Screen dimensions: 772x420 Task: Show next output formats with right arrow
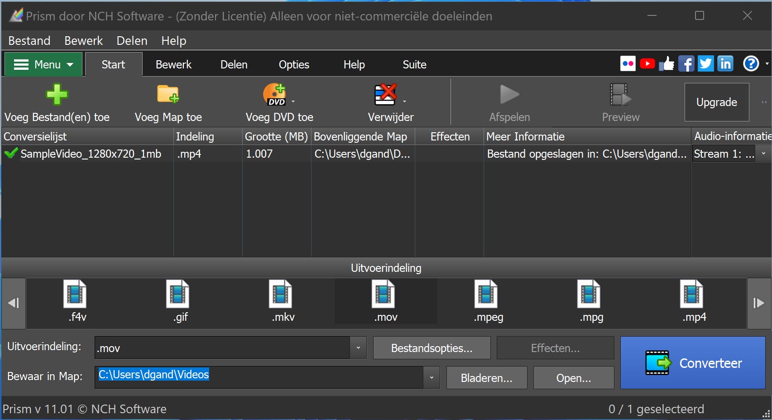pos(759,303)
